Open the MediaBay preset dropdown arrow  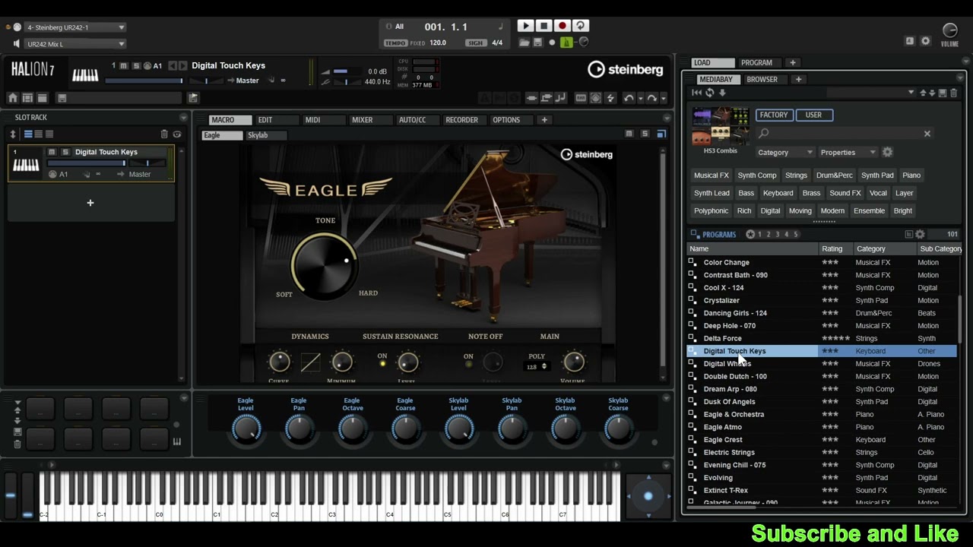point(911,93)
